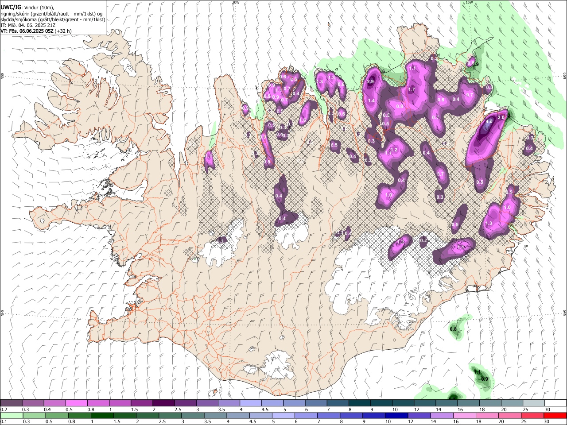Click the 20W longitude label on the top edge
Image resolution: width=567 pixels, height=425 pixels.
[236, 2]
